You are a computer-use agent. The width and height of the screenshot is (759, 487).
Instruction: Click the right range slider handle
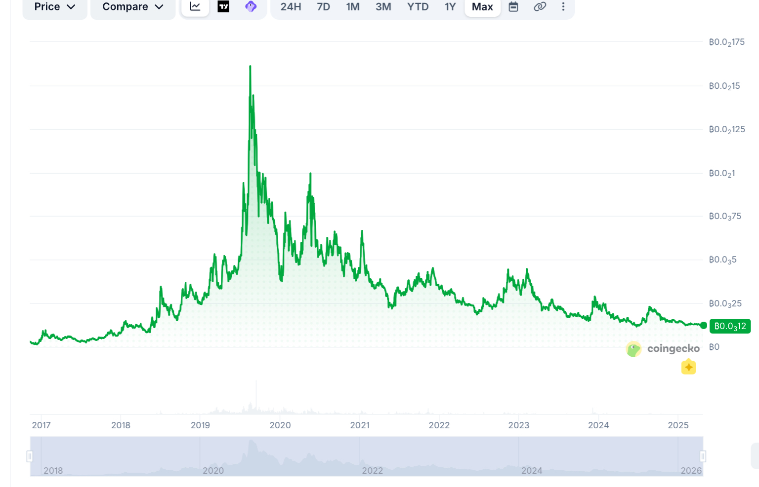703,456
